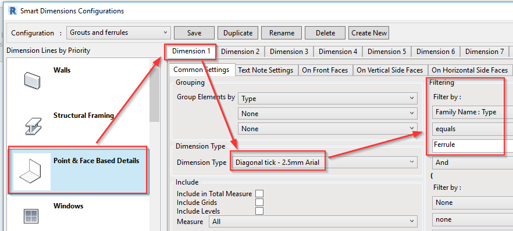Screen dimensions: 513x231
Task: Switch to the Dimension 6 tab
Action: pyautogui.click(x=436, y=52)
